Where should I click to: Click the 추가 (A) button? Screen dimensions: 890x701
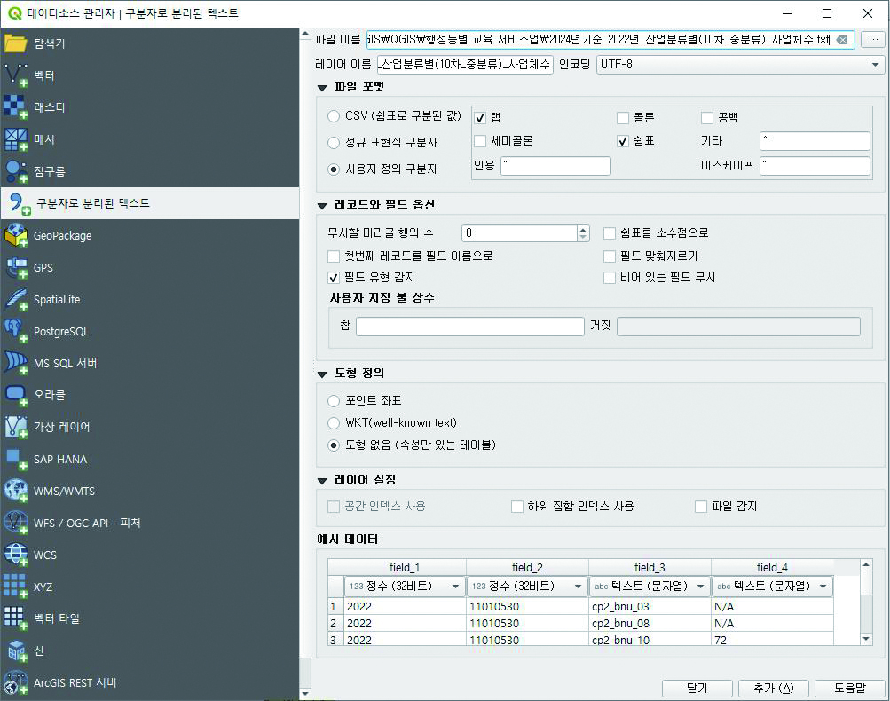[772, 688]
